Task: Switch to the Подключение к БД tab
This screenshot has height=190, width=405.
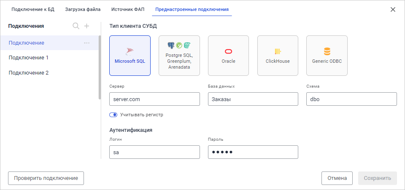Action: 33,9
